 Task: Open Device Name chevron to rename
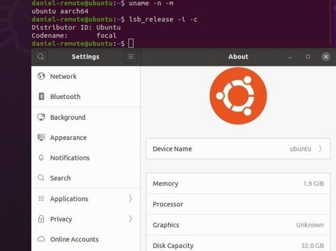[x=320, y=149]
